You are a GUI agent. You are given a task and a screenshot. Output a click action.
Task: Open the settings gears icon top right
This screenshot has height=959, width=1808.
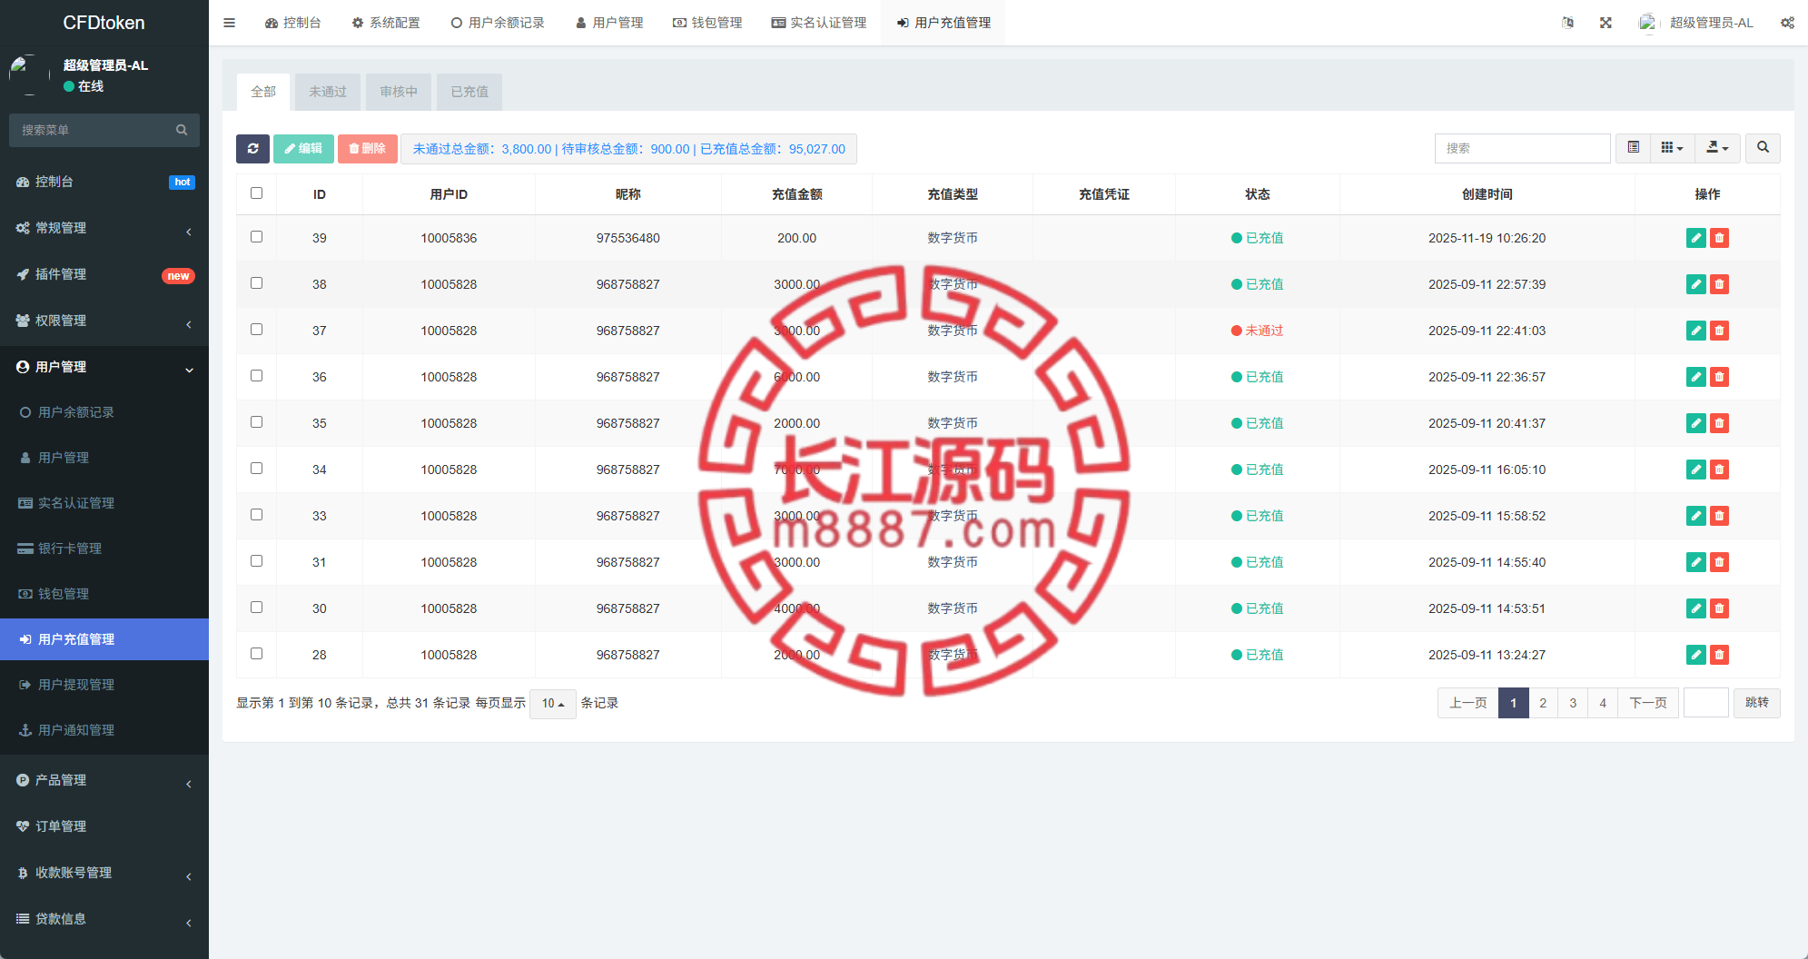pyautogui.click(x=1787, y=23)
